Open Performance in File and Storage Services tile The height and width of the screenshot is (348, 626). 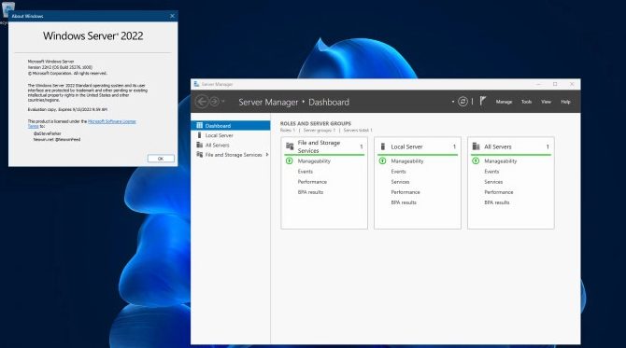(312, 182)
